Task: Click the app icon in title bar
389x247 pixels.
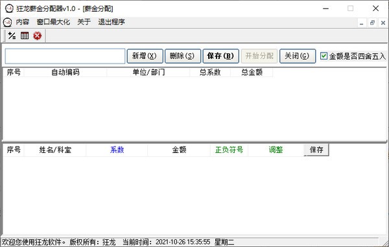Action: [x=9, y=8]
